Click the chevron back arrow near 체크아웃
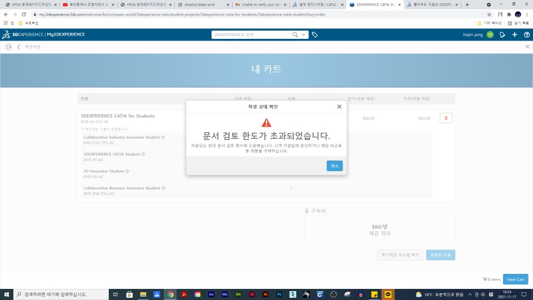The width and height of the screenshot is (533, 300). tap(19, 47)
